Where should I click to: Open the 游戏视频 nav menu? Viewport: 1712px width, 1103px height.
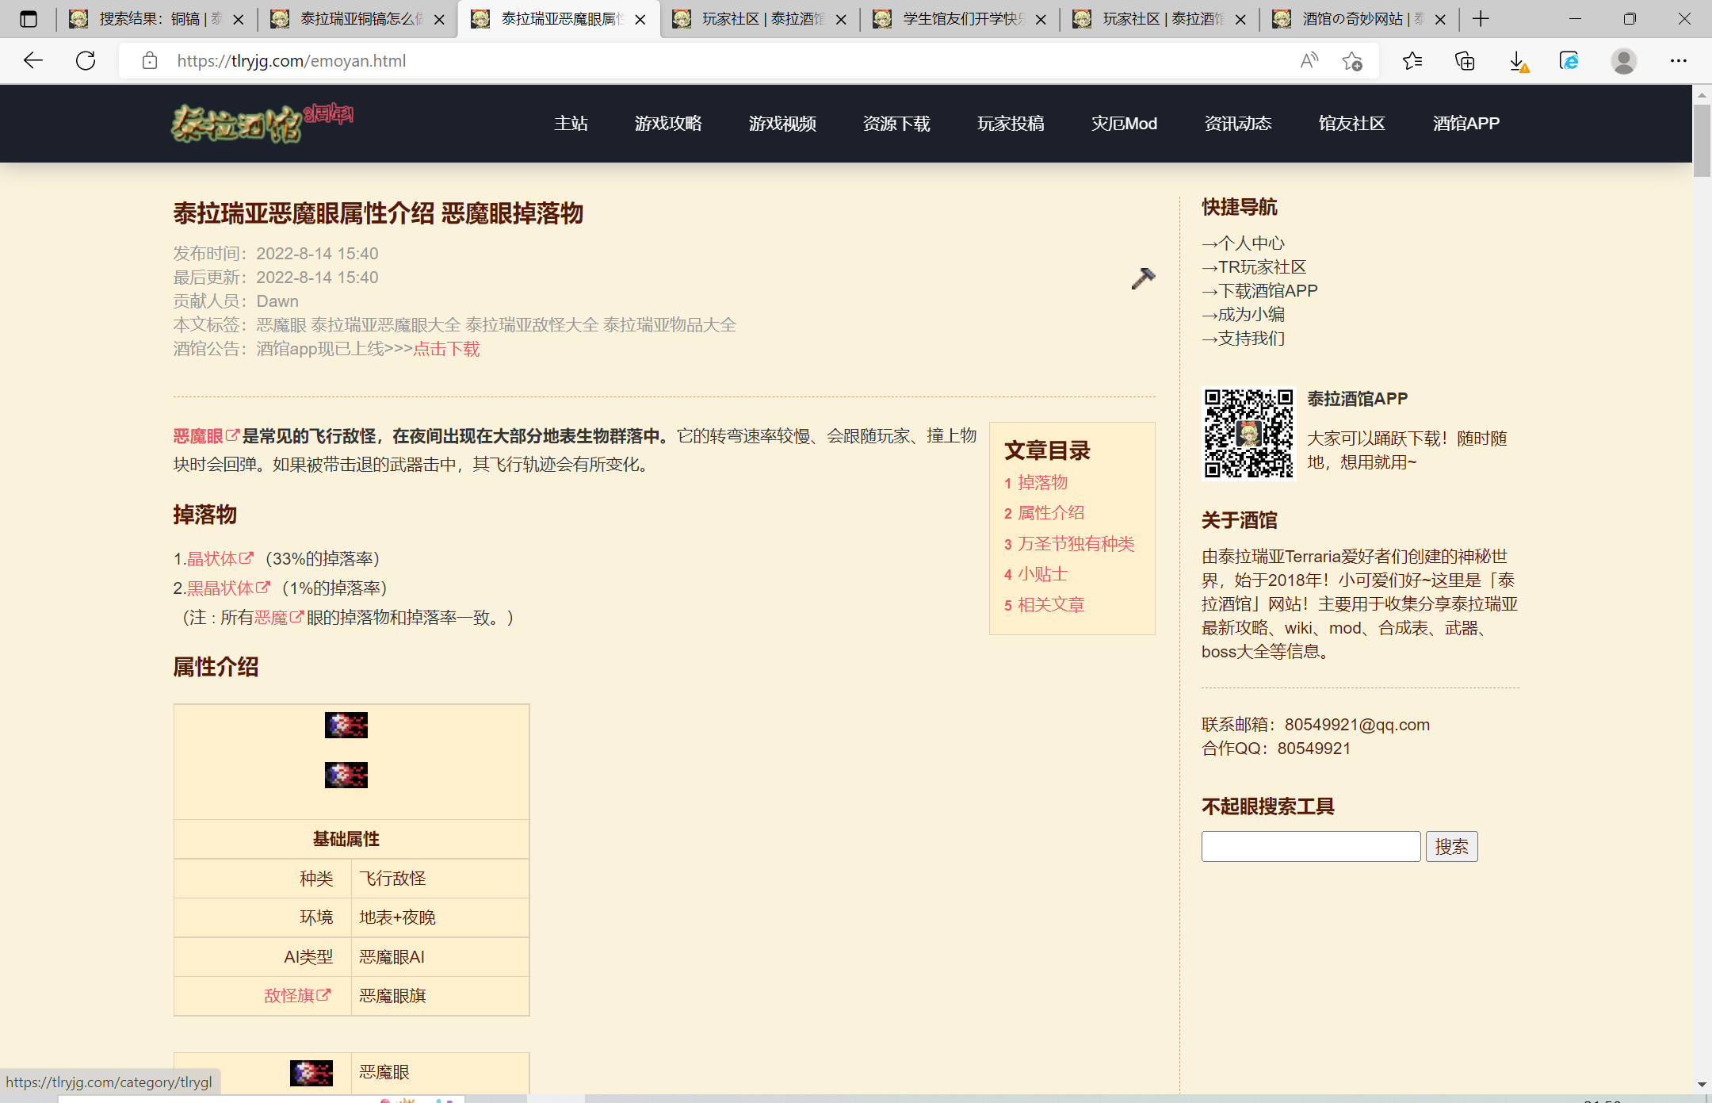point(782,123)
